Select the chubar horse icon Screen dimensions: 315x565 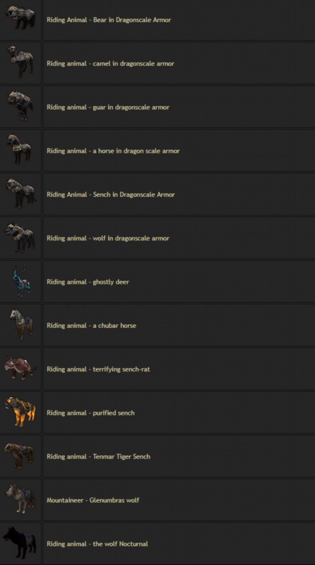[21, 324]
